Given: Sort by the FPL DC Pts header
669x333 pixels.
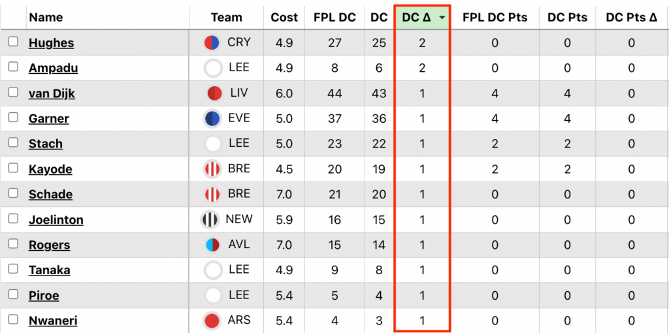Looking at the screenshot, I should pos(495,18).
